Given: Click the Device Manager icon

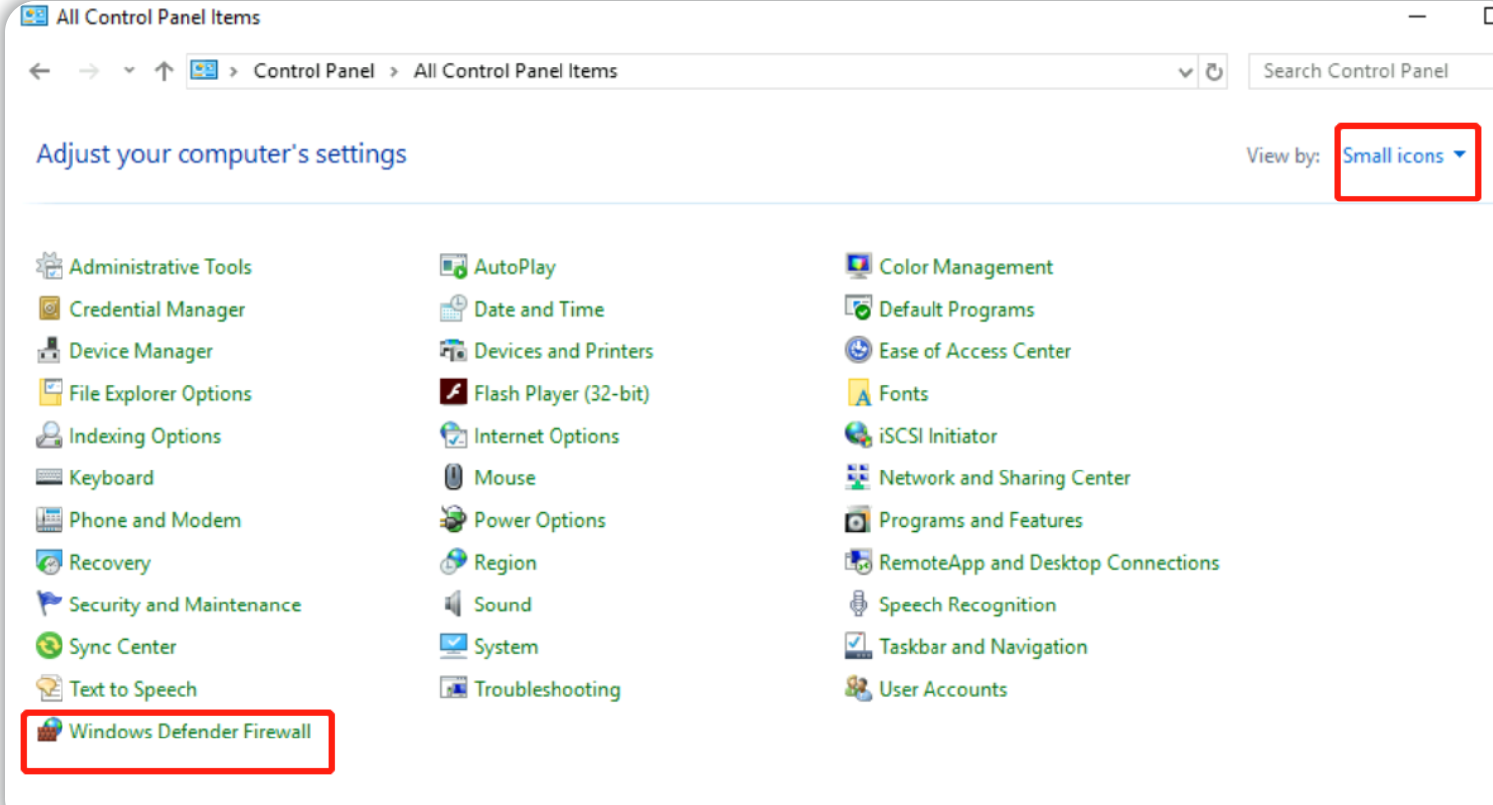Looking at the screenshot, I should click(x=50, y=351).
